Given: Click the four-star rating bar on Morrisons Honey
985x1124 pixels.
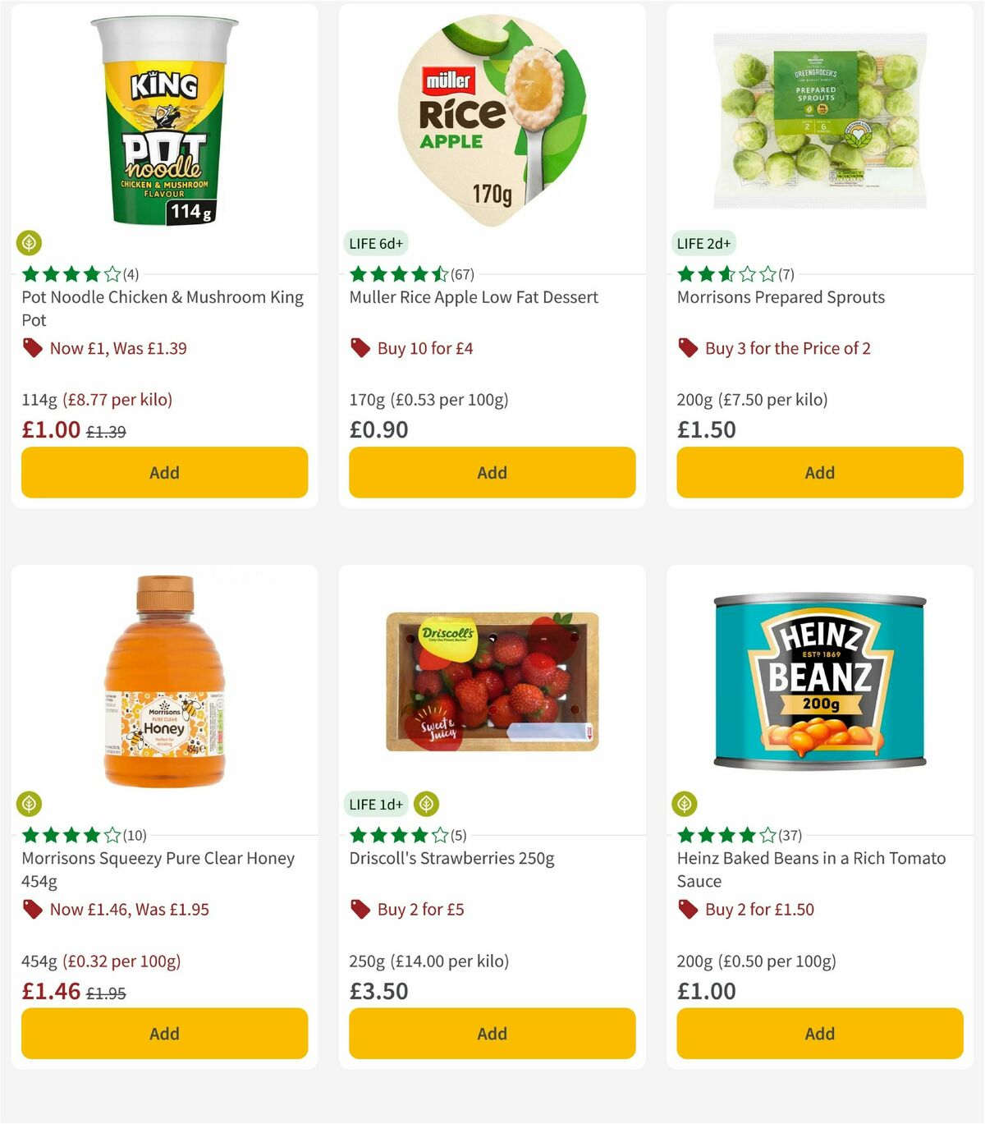Looking at the screenshot, I should [x=70, y=835].
